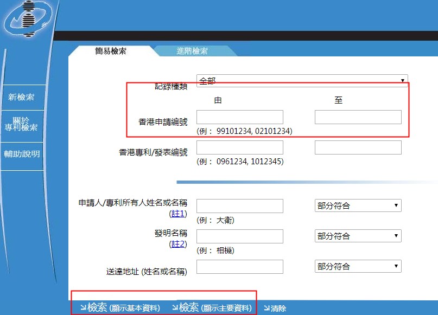
Task: Click the 申請人/專利所有人姓名或名稱 input field
Action: pyautogui.click(x=240, y=206)
